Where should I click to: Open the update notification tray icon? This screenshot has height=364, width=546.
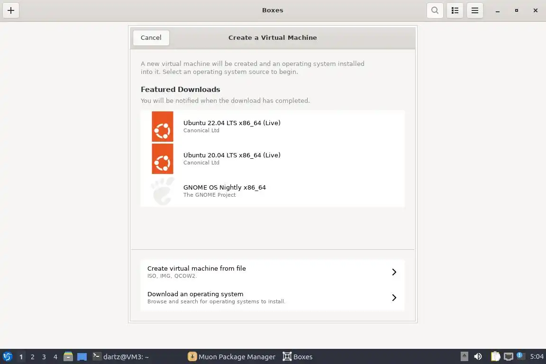point(520,355)
